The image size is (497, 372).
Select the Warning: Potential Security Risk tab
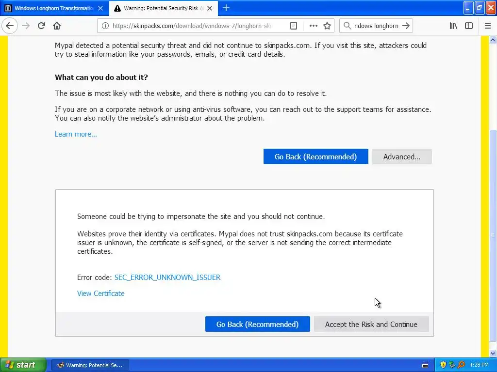pos(164,8)
